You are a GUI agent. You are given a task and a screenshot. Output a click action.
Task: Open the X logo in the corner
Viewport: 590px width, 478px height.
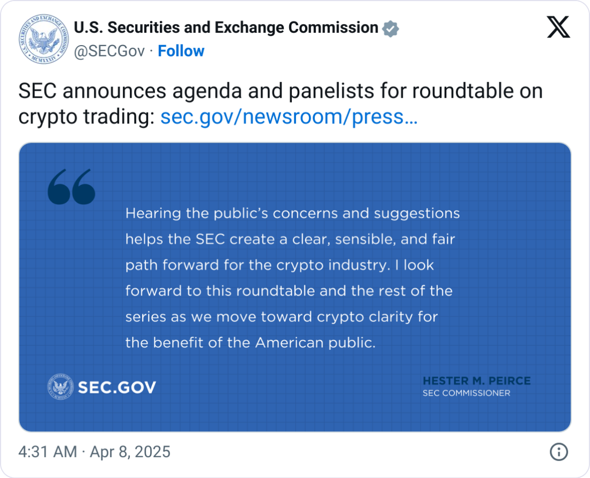[558, 26]
